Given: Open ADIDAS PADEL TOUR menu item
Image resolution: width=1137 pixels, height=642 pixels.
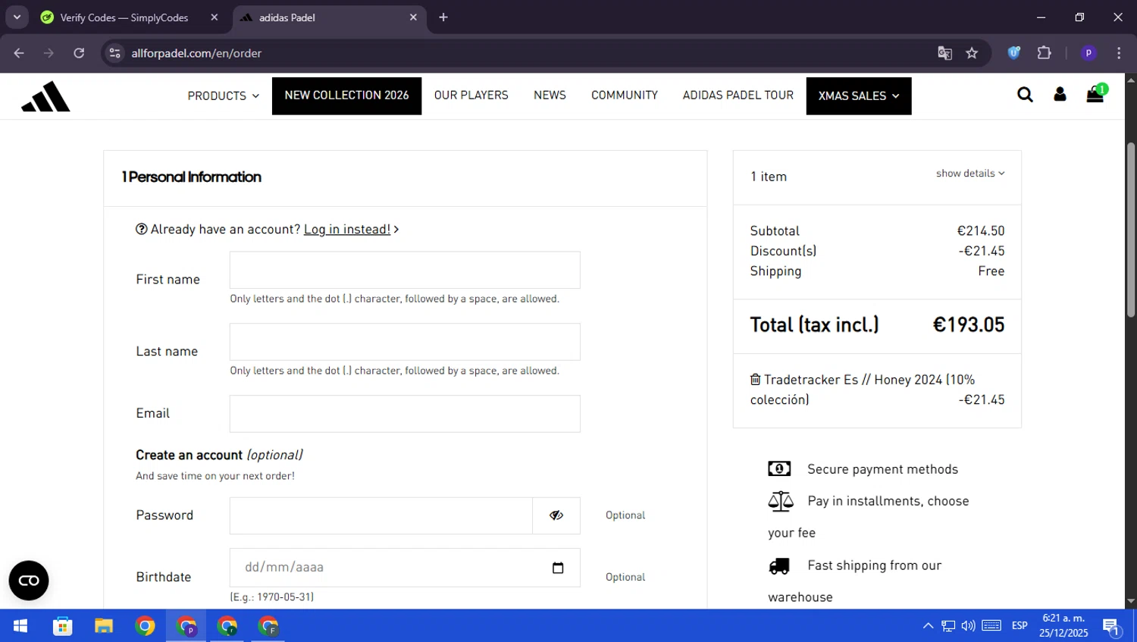Looking at the screenshot, I should tap(738, 96).
